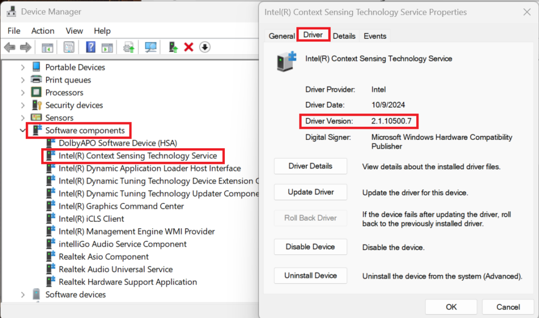The width and height of the screenshot is (539, 318).
Task: Expand the Software devices category
Action: [x=23, y=294]
